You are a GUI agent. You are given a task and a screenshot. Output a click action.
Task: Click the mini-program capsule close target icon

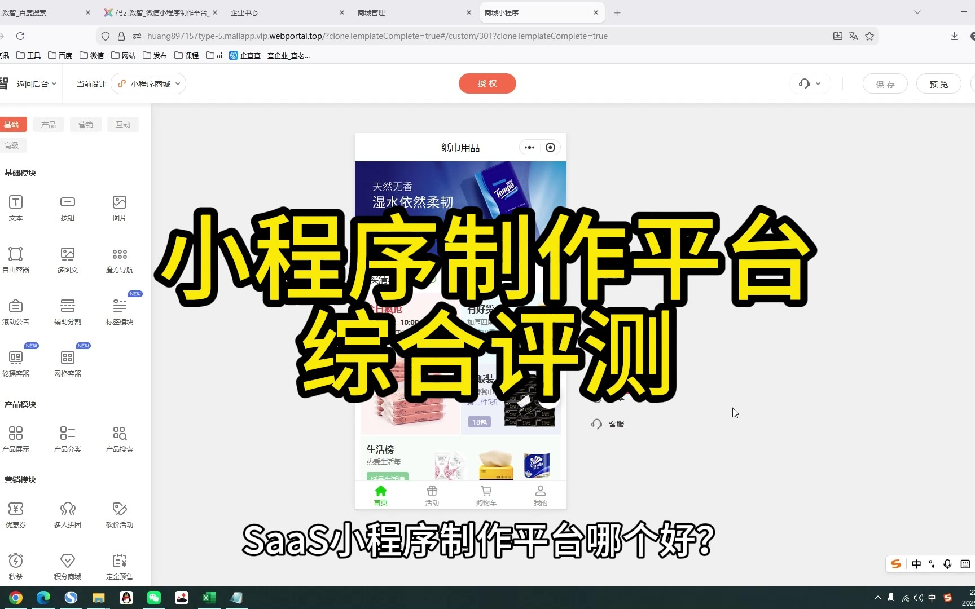click(550, 148)
